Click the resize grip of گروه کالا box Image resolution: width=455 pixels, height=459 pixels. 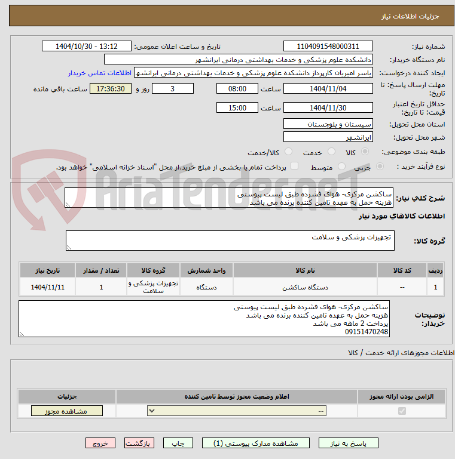[x=69, y=247]
